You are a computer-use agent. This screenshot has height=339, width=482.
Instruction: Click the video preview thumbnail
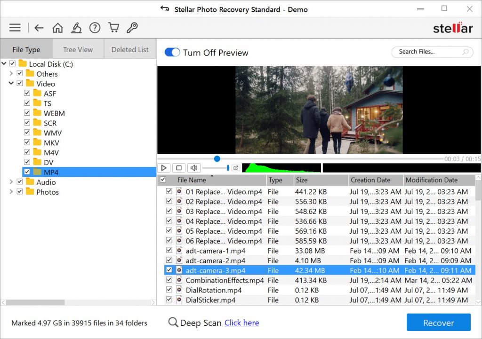319,110
